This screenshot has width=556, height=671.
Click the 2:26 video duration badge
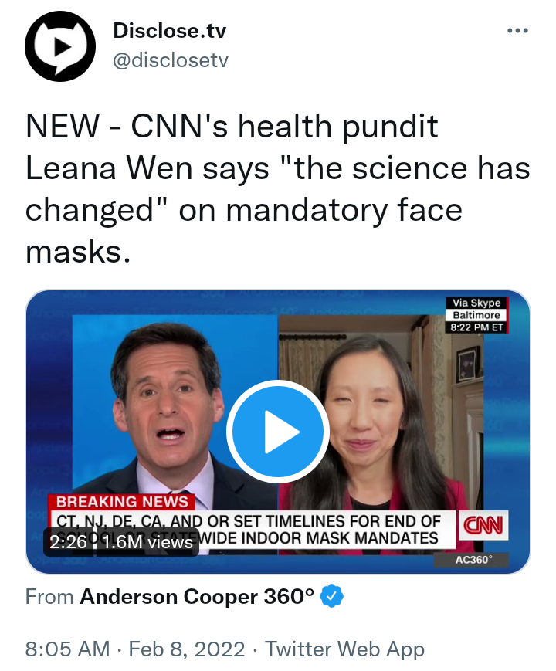pyautogui.click(x=69, y=542)
